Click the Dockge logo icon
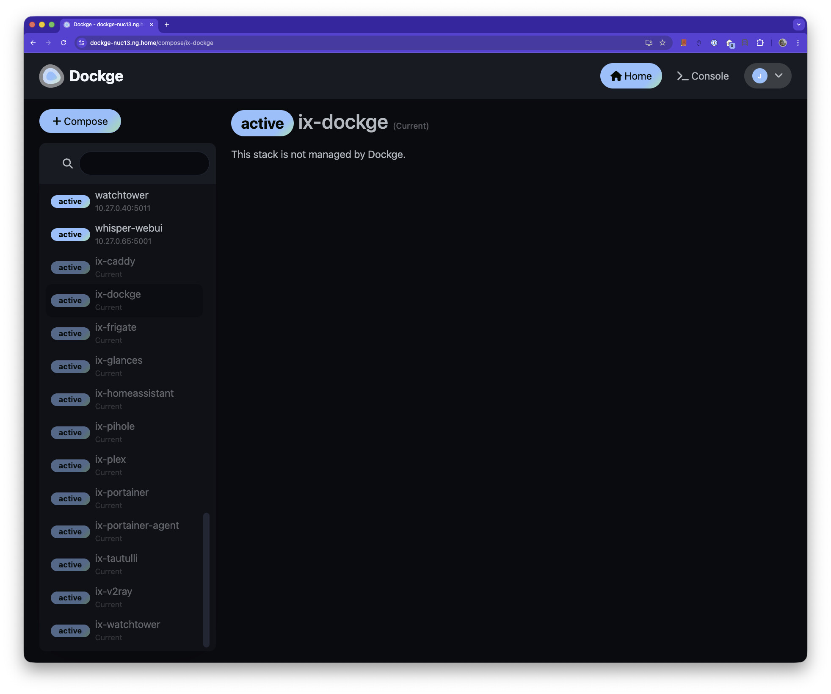The image size is (831, 694). [x=51, y=76]
